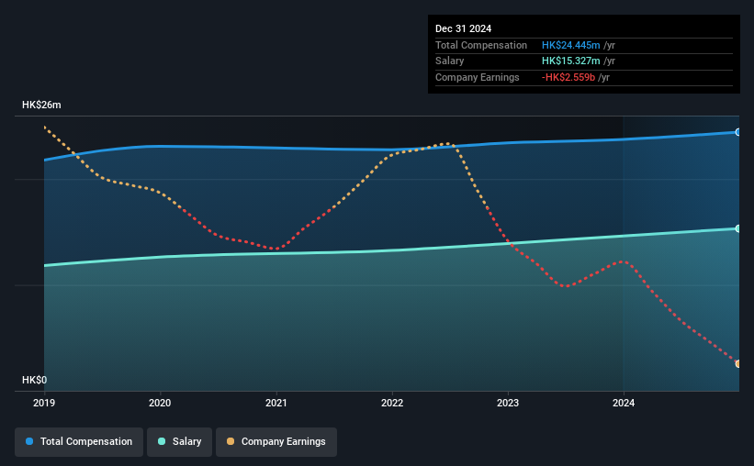Click the -HK$2.559b company earnings value

pos(568,77)
